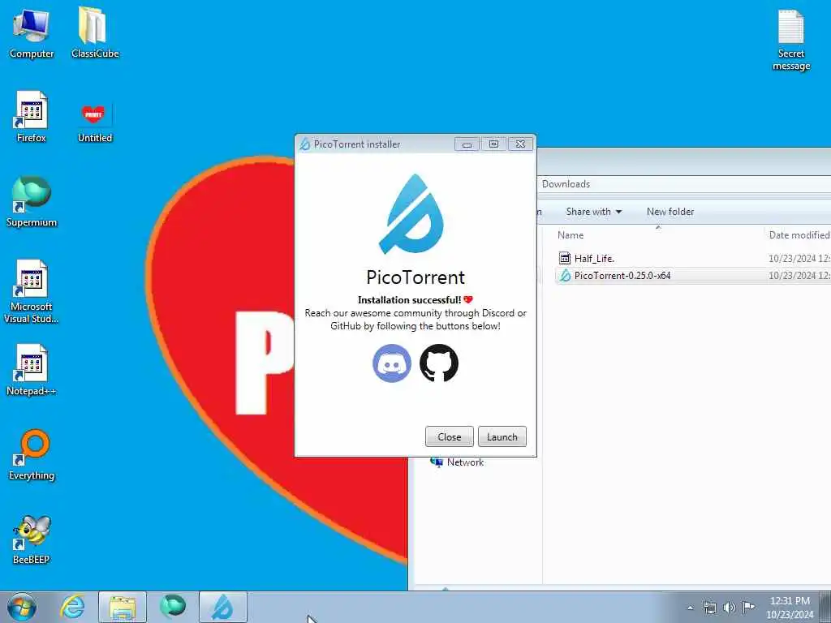Open the Share with dropdown in Explorer

(x=593, y=212)
